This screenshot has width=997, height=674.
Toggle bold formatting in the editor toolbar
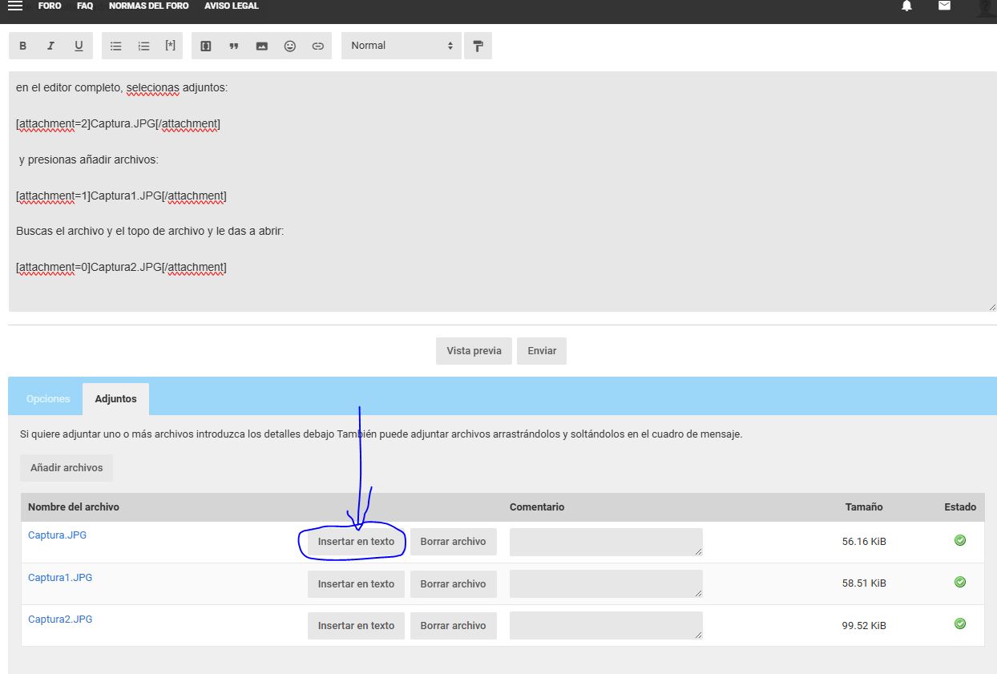tap(23, 46)
